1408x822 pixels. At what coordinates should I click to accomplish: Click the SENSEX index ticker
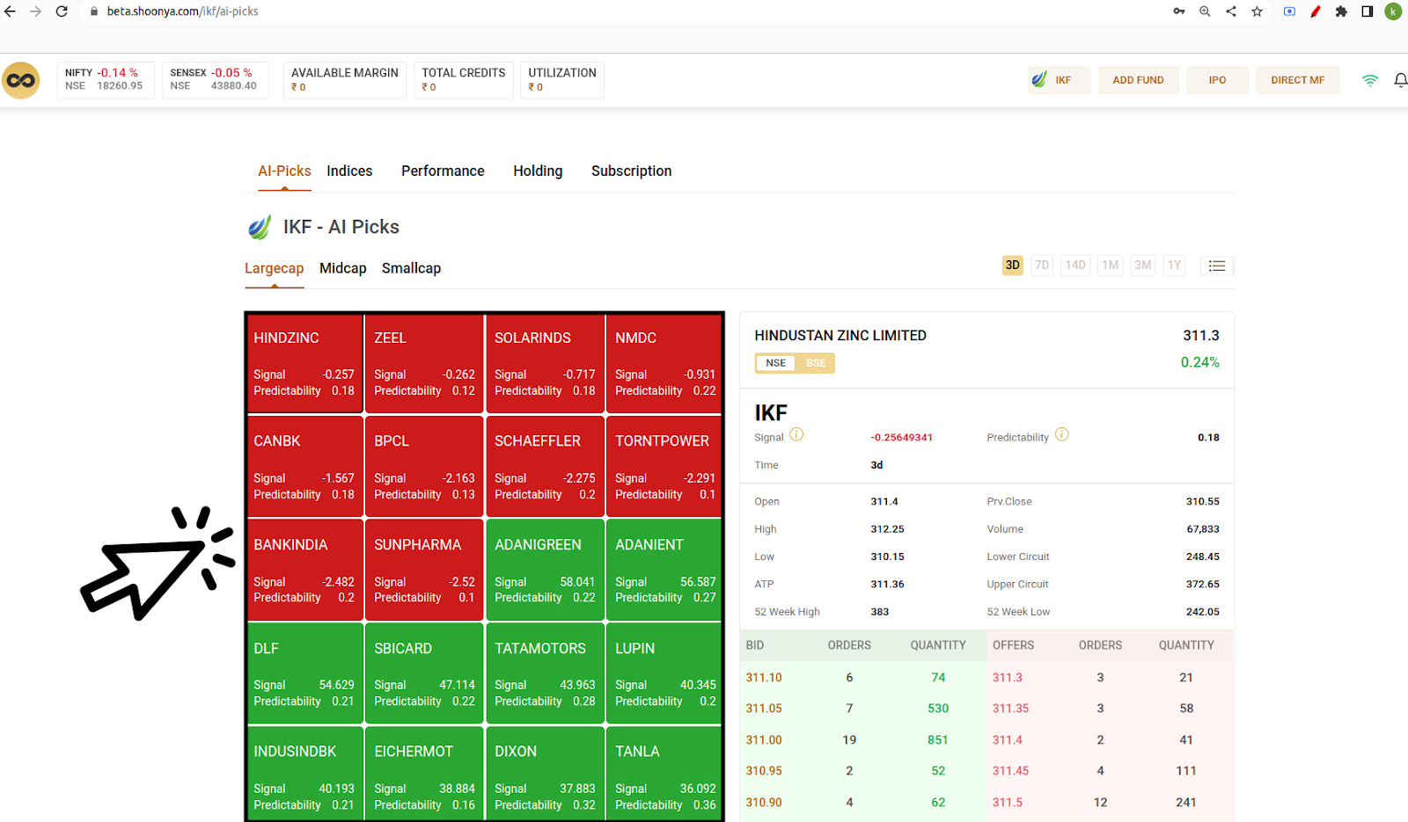point(215,80)
